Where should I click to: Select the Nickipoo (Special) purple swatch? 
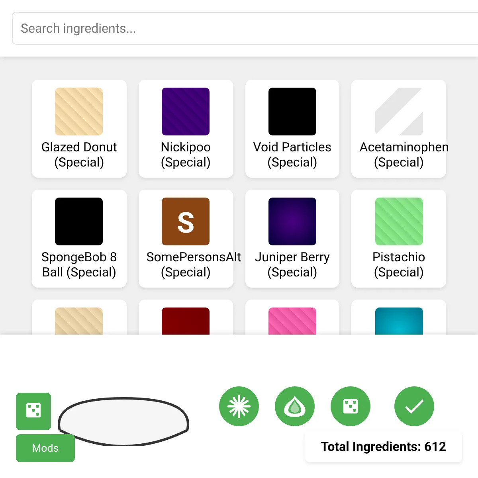186,112
